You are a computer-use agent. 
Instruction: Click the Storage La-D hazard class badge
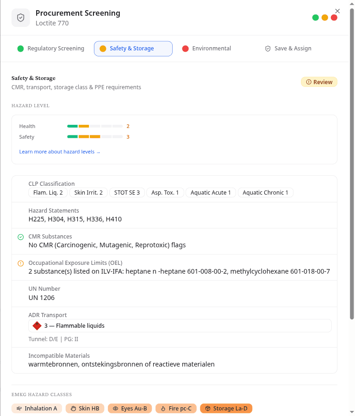pyautogui.click(x=226, y=409)
